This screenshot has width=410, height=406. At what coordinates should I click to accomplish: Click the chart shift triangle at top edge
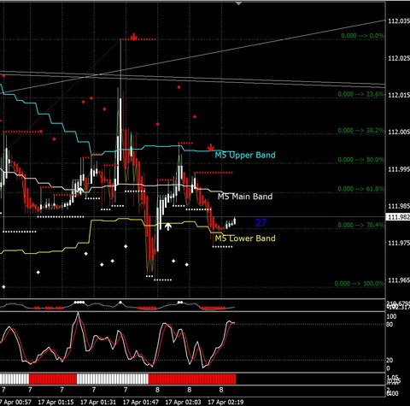[238, 3]
